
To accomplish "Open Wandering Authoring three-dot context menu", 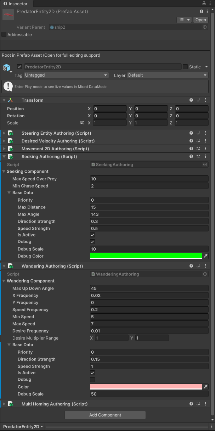I will pos(205,266).
